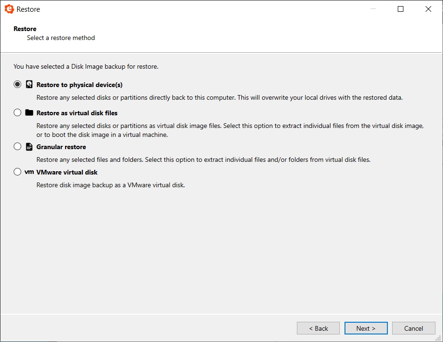Viewport: 443px width, 342px height.
Task: Click the Restore as virtual disk files label
Action: (77, 113)
